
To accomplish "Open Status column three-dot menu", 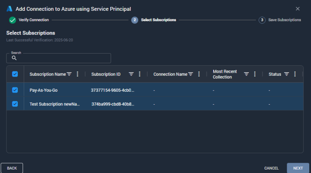I will coord(295,74).
